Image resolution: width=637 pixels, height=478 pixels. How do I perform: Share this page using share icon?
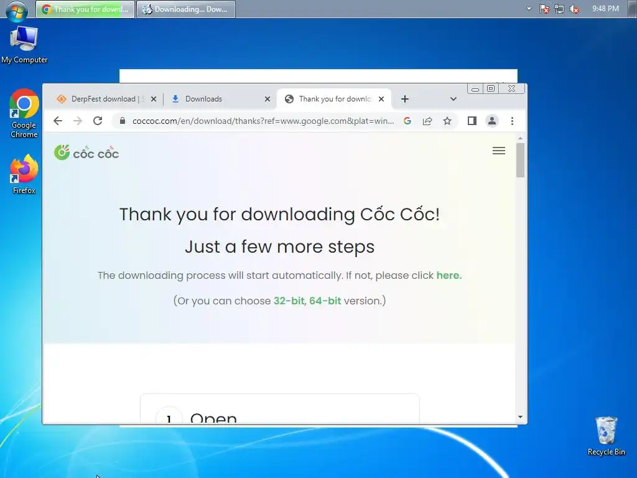(x=427, y=121)
